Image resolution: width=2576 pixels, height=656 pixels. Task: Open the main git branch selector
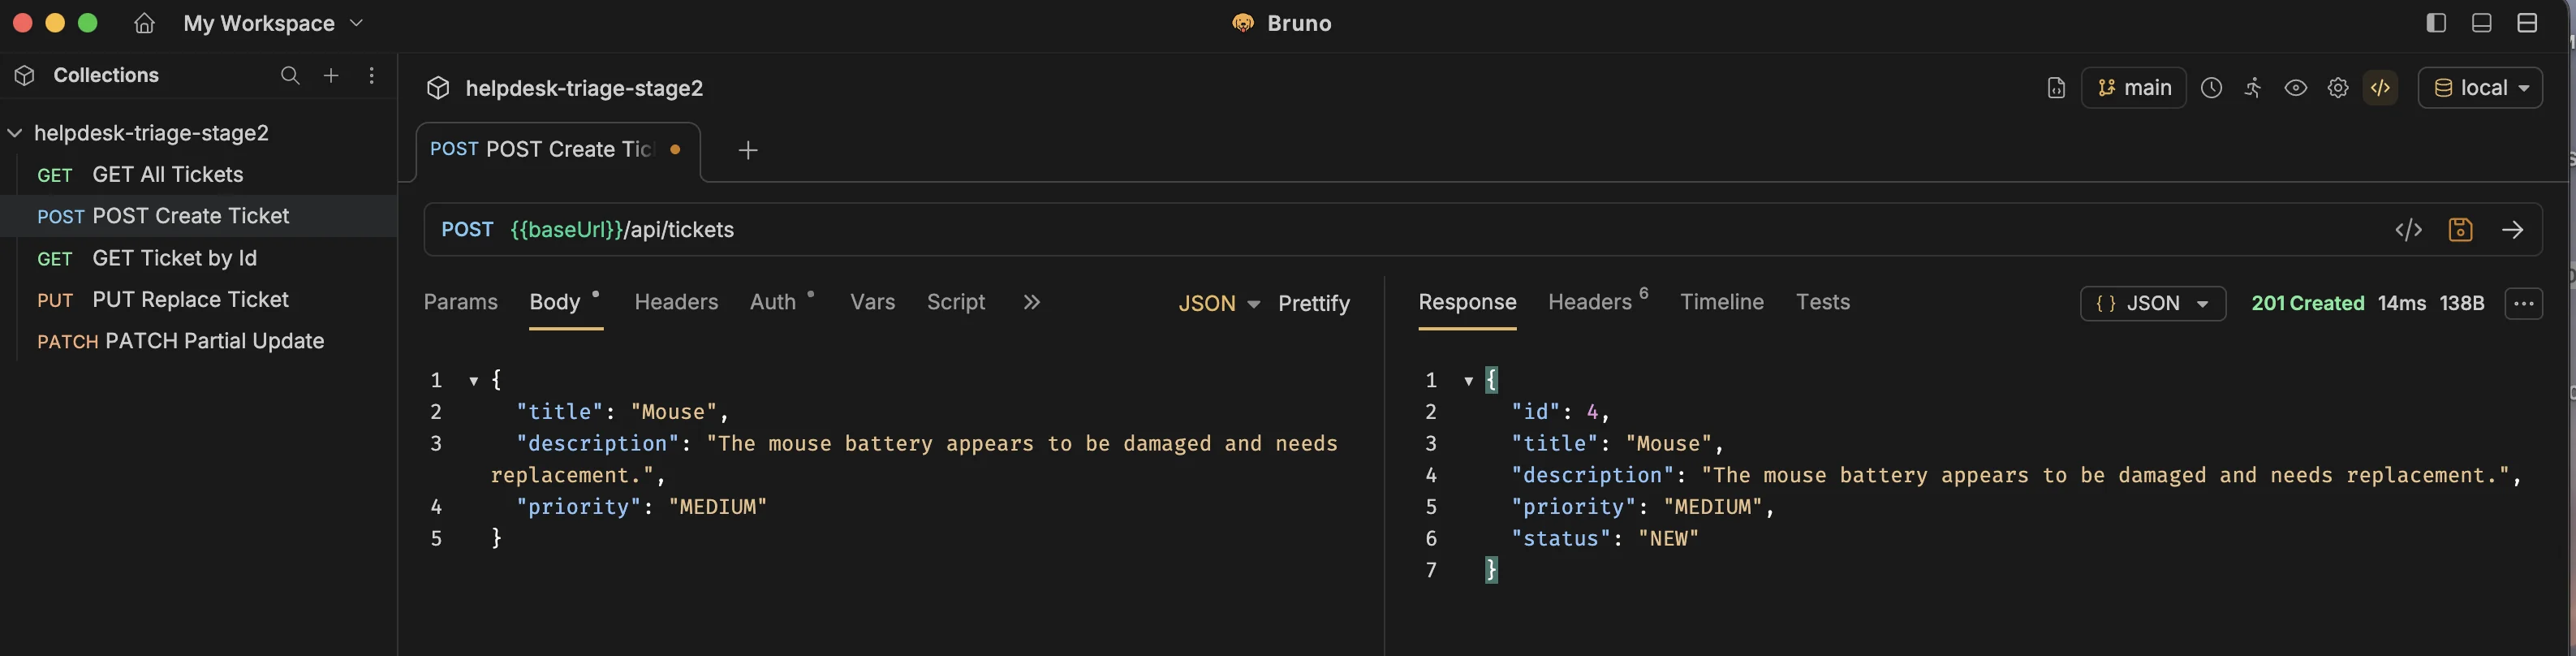(x=2133, y=88)
